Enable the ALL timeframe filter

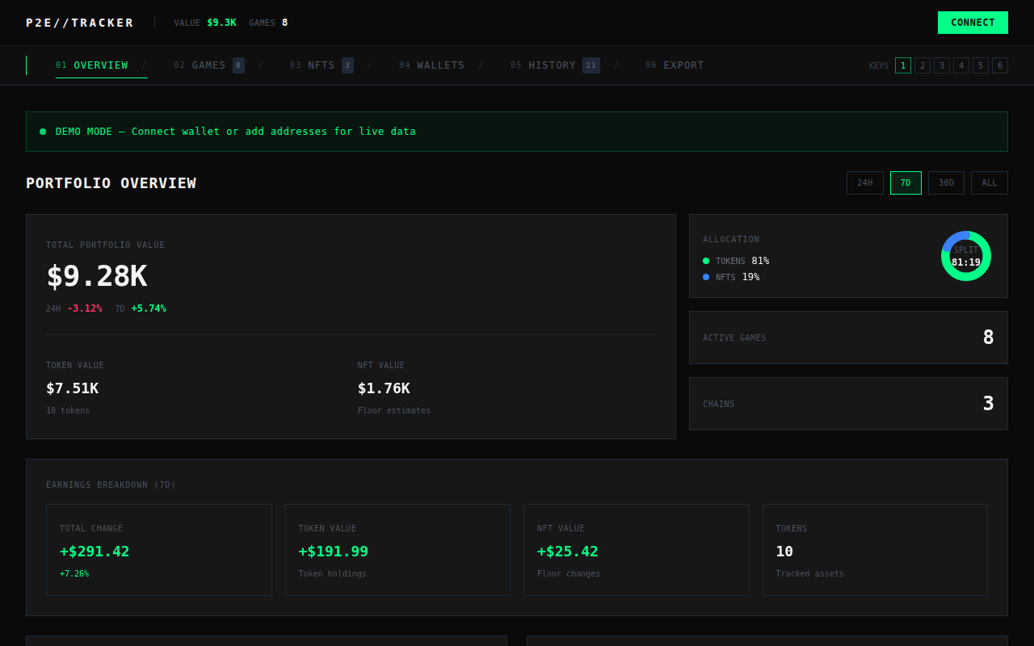pyautogui.click(x=989, y=182)
